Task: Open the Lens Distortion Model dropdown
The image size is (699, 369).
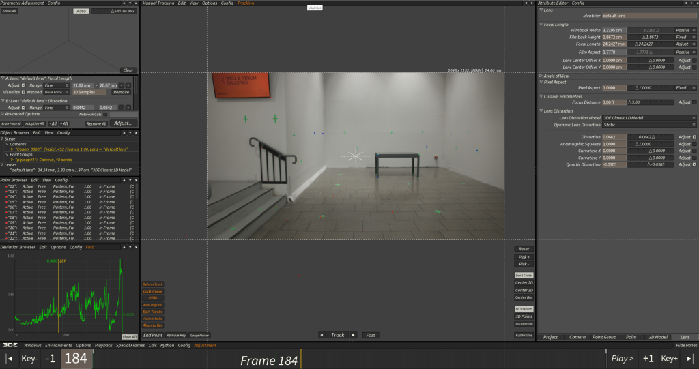Action: [x=649, y=118]
